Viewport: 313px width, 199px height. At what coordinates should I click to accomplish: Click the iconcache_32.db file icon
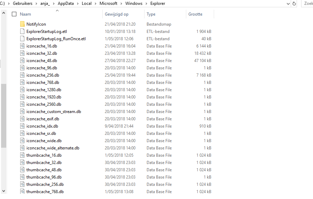(x=22, y=53)
